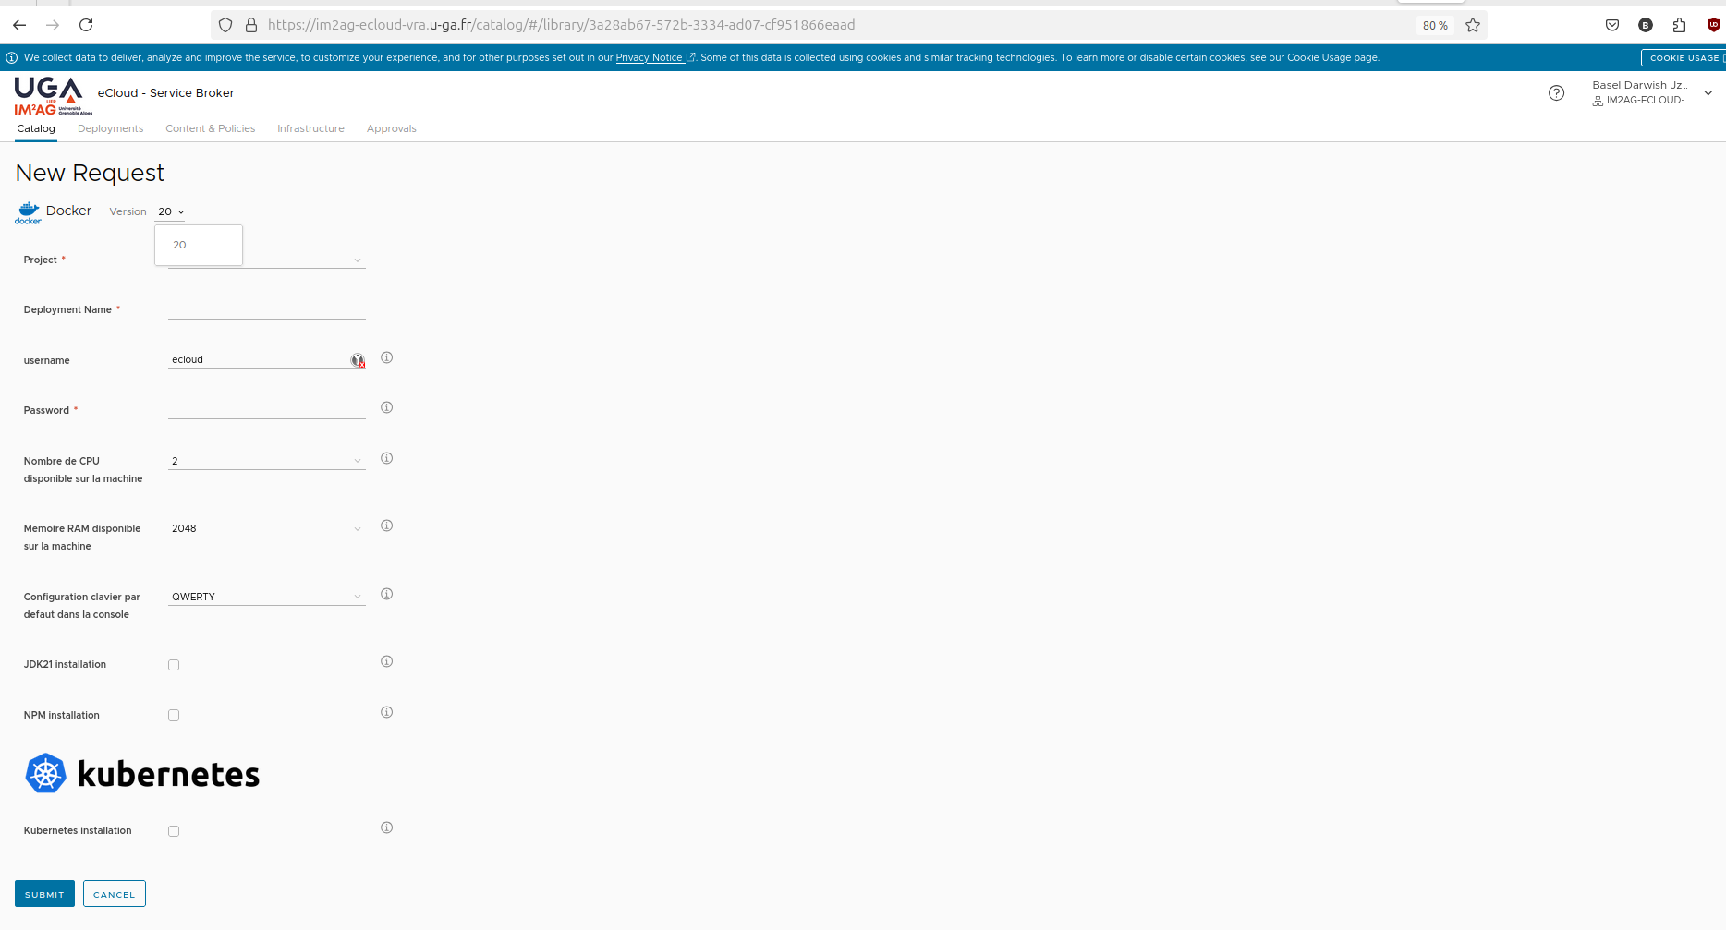Viewport: 1726px width, 930px height.
Task: Click the Kubernetes helm wheel logo
Action: (45, 773)
